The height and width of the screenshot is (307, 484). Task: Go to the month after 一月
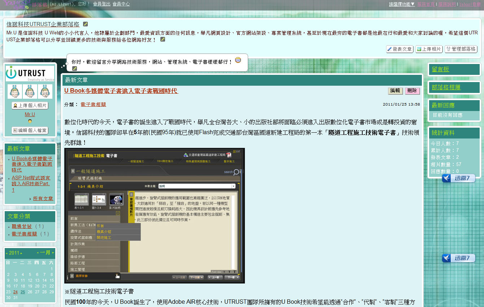click(x=53, y=253)
